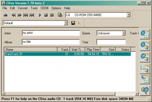
Task: Pause playback with the Pause button
Action: pos(52,15)
